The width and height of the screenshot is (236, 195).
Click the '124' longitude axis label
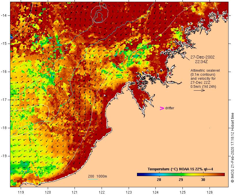coord(155,192)
